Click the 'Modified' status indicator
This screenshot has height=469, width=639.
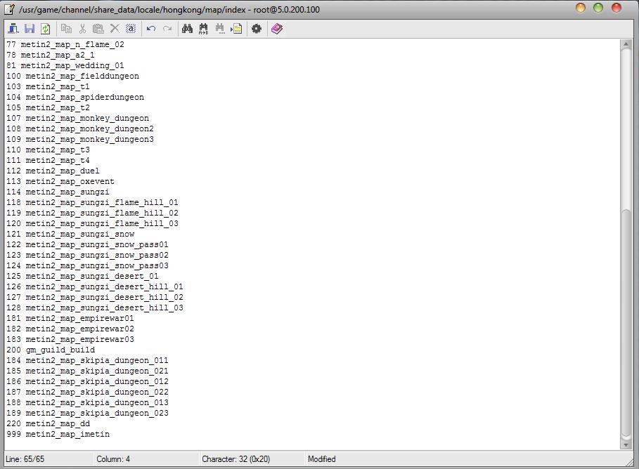[x=322, y=459]
